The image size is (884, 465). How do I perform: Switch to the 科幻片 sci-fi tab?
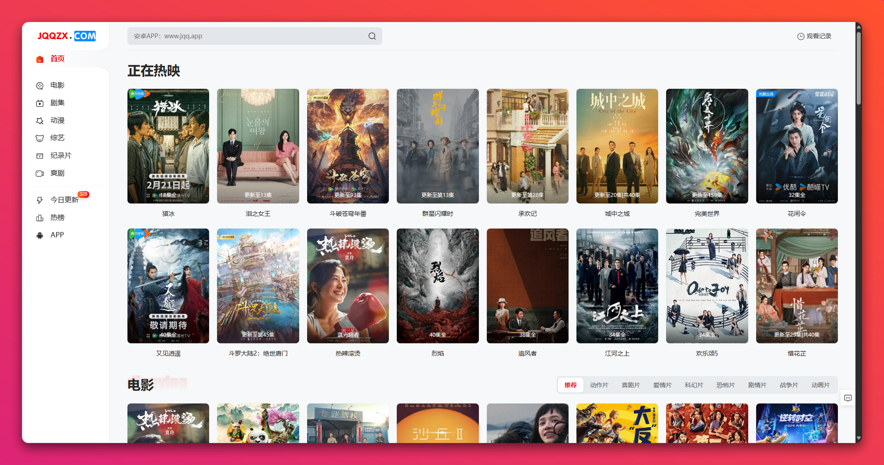point(693,385)
